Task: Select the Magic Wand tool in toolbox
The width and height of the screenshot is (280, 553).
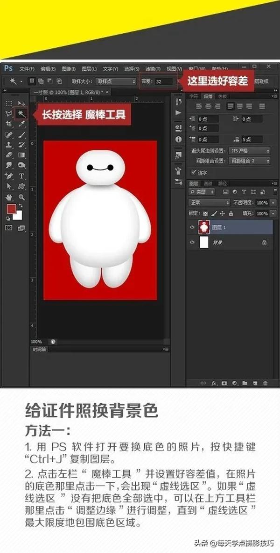Action: pos(21,113)
